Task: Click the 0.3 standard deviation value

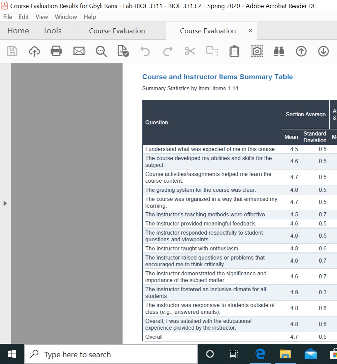Action: coord(323,292)
